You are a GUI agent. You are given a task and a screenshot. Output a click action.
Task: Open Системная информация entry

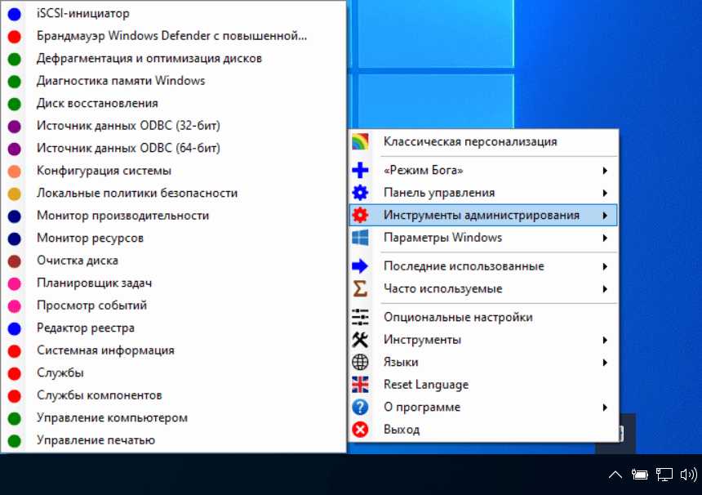point(173,350)
